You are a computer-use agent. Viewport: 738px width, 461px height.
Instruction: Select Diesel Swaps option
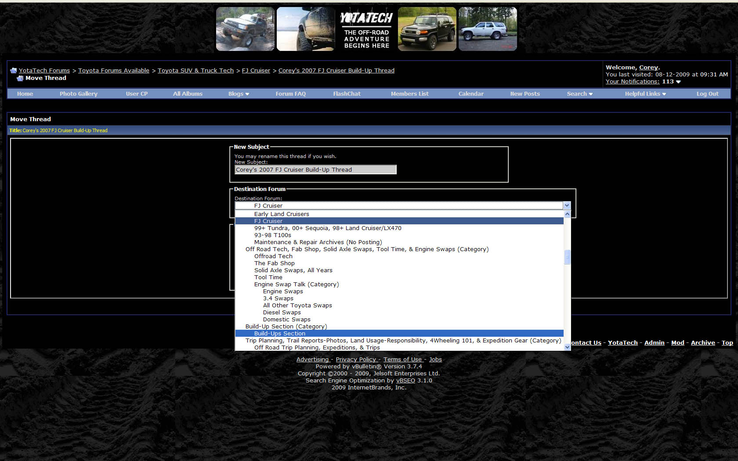point(399,313)
